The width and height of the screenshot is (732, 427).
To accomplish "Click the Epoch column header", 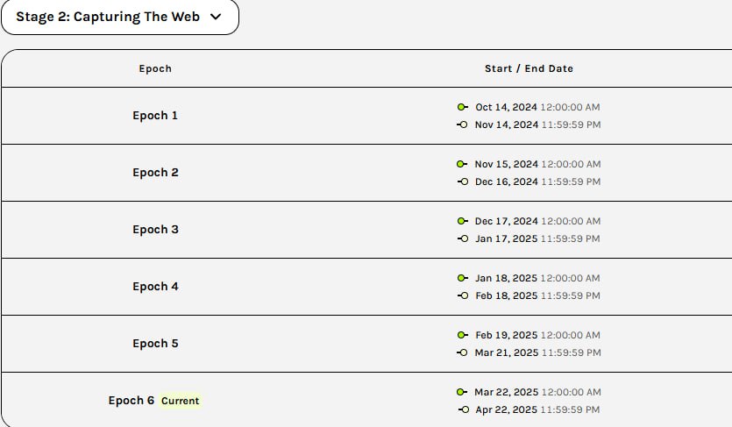I will 155,68.
